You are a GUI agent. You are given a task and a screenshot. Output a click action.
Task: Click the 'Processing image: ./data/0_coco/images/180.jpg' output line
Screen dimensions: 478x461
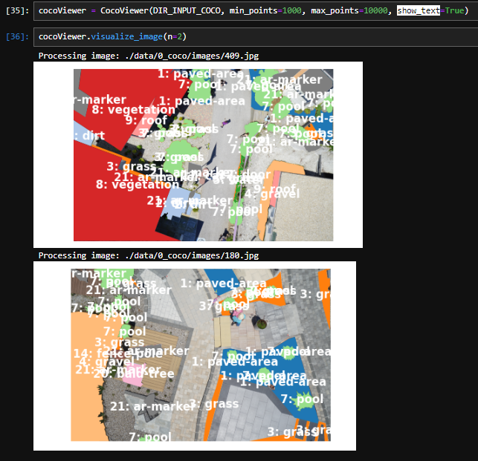[x=149, y=255]
